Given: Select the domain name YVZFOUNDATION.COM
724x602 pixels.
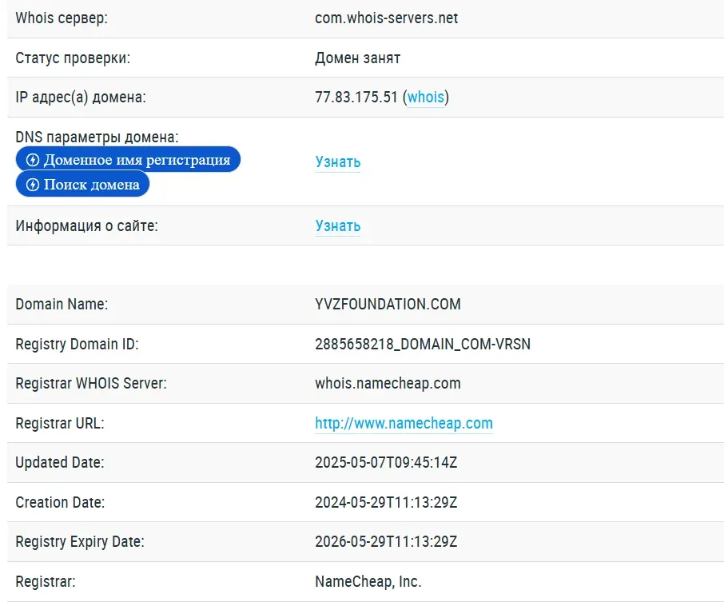Looking at the screenshot, I should click(388, 305).
